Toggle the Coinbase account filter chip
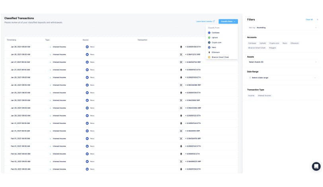This screenshot has height=187, width=323. pos(252,43)
